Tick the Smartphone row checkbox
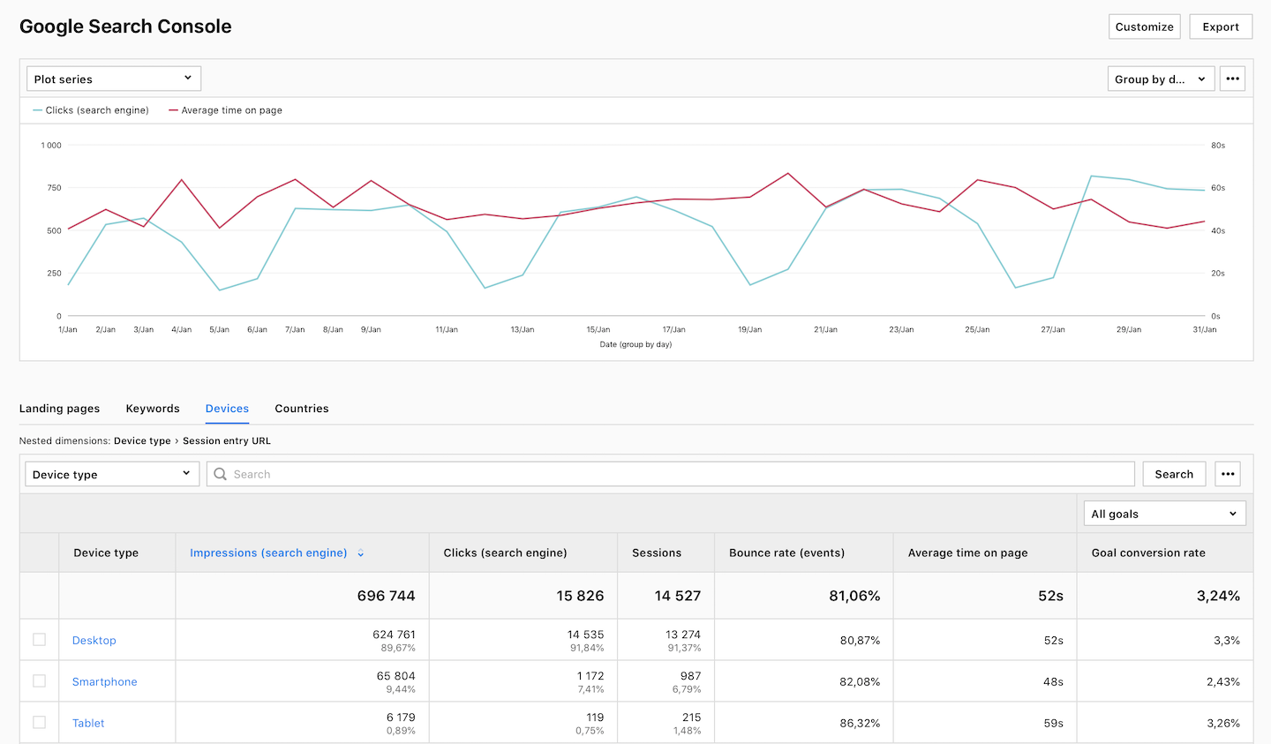Viewport: 1271px width, 744px height. (x=39, y=681)
